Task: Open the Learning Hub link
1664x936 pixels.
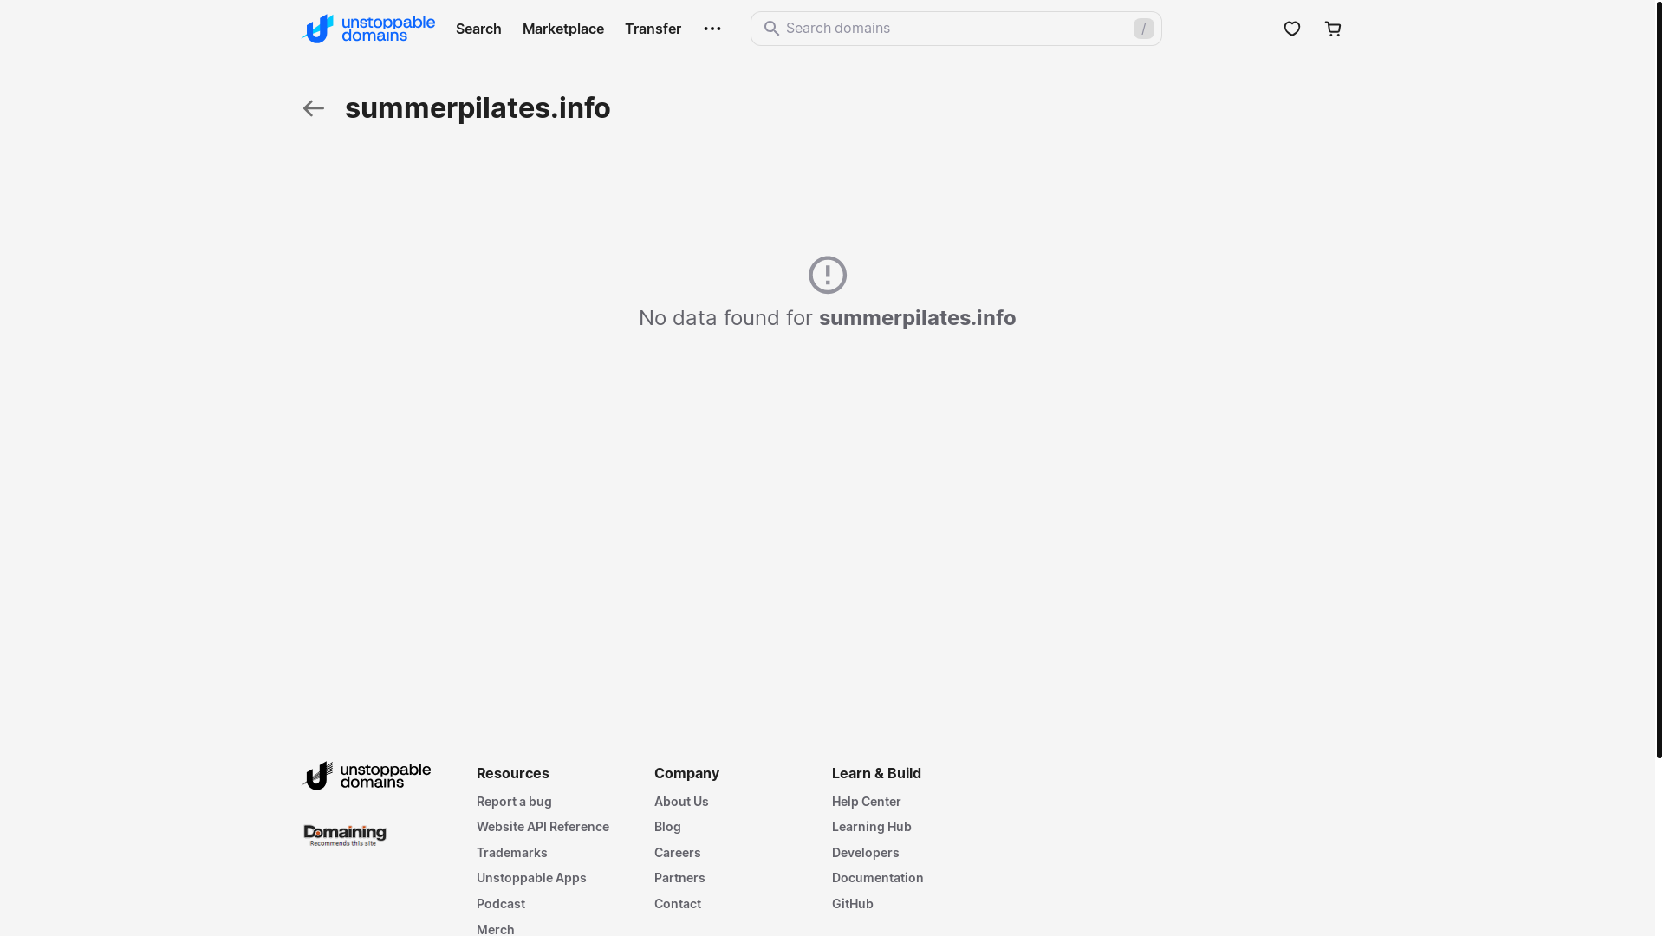Action: [x=872, y=827]
